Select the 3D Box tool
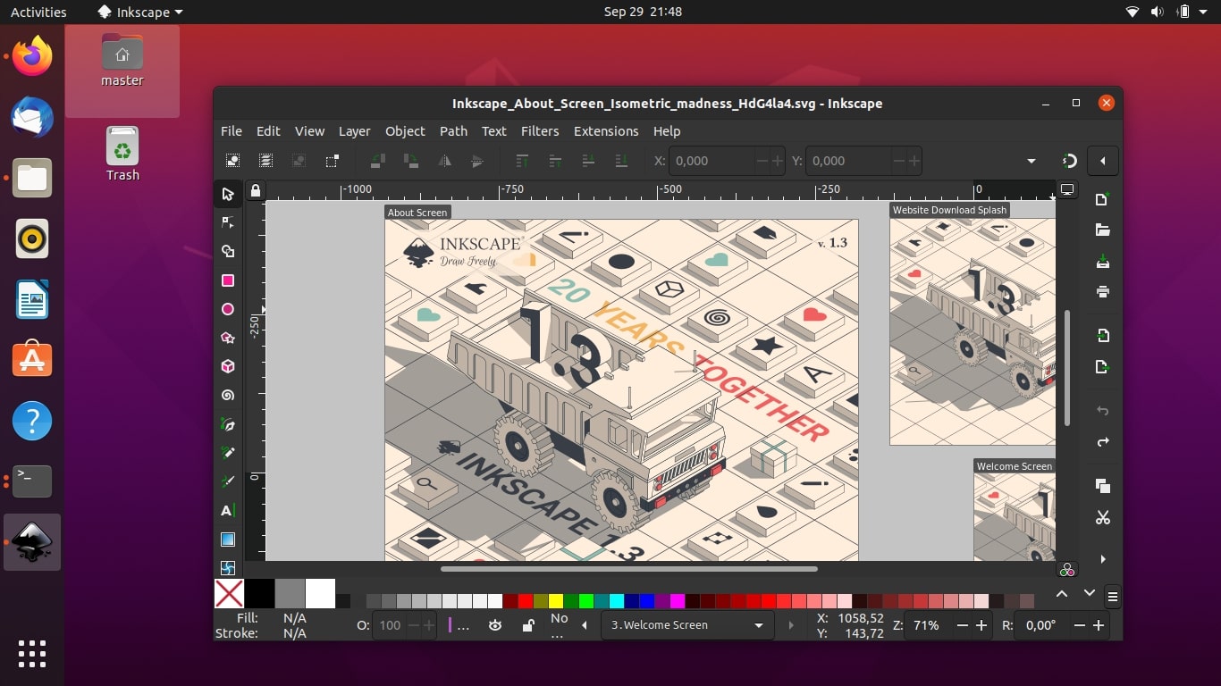 pos(228,366)
